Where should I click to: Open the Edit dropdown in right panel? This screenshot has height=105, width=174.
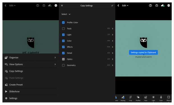click(x=125, y=6)
